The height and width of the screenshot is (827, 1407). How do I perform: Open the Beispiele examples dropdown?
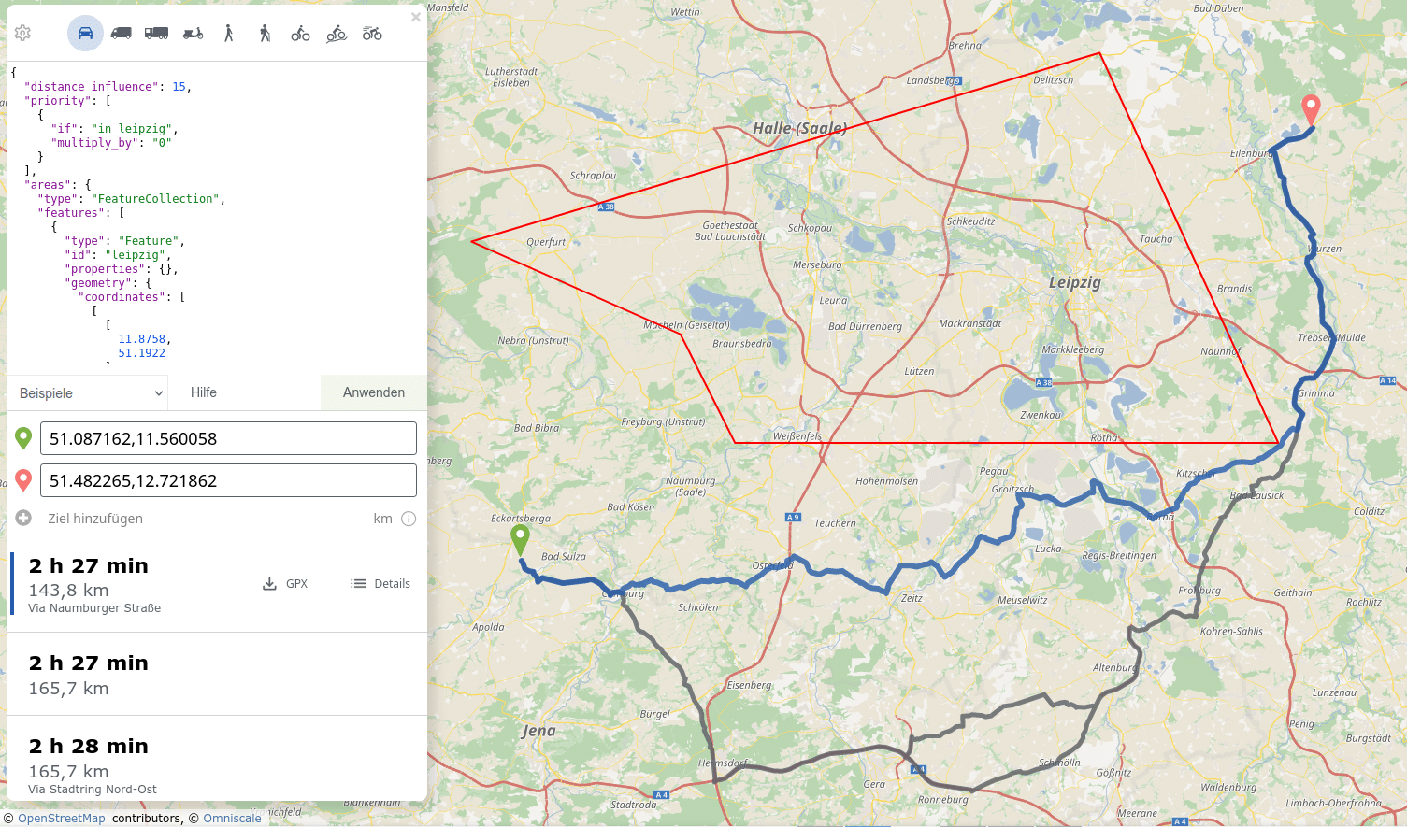tap(87, 393)
